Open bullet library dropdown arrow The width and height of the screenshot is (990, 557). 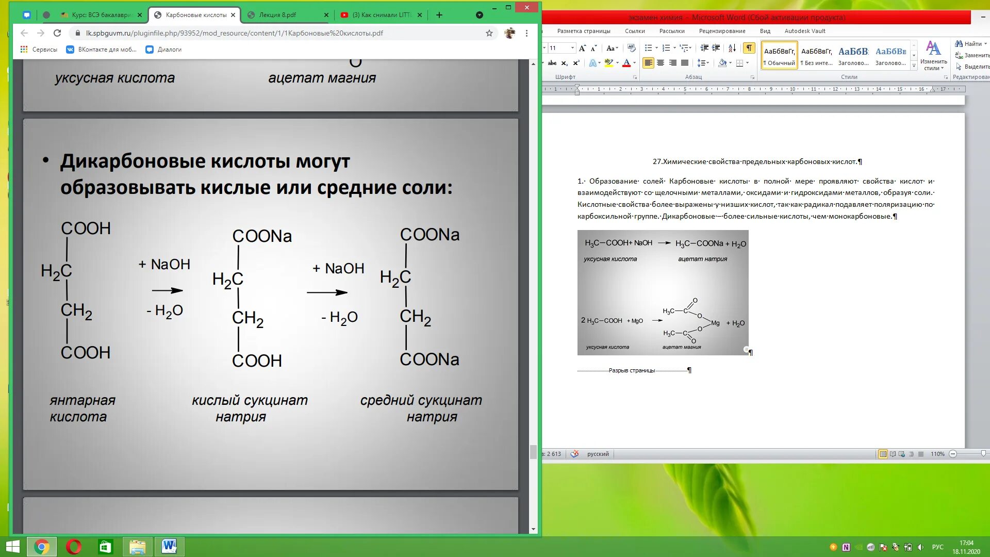pyautogui.click(x=656, y=48)
